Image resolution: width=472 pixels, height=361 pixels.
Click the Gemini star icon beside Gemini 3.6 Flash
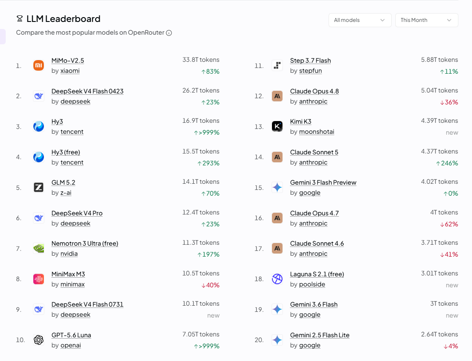277,309
